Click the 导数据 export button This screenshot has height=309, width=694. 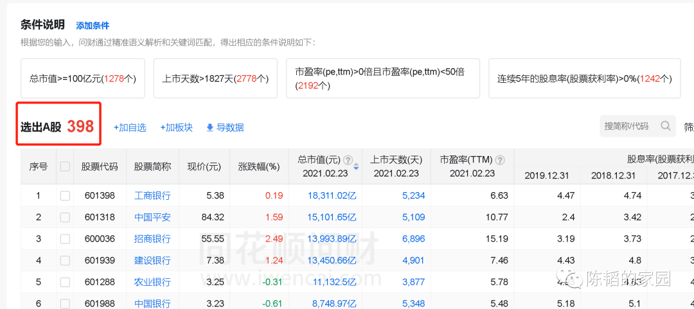tap(226, 128)
